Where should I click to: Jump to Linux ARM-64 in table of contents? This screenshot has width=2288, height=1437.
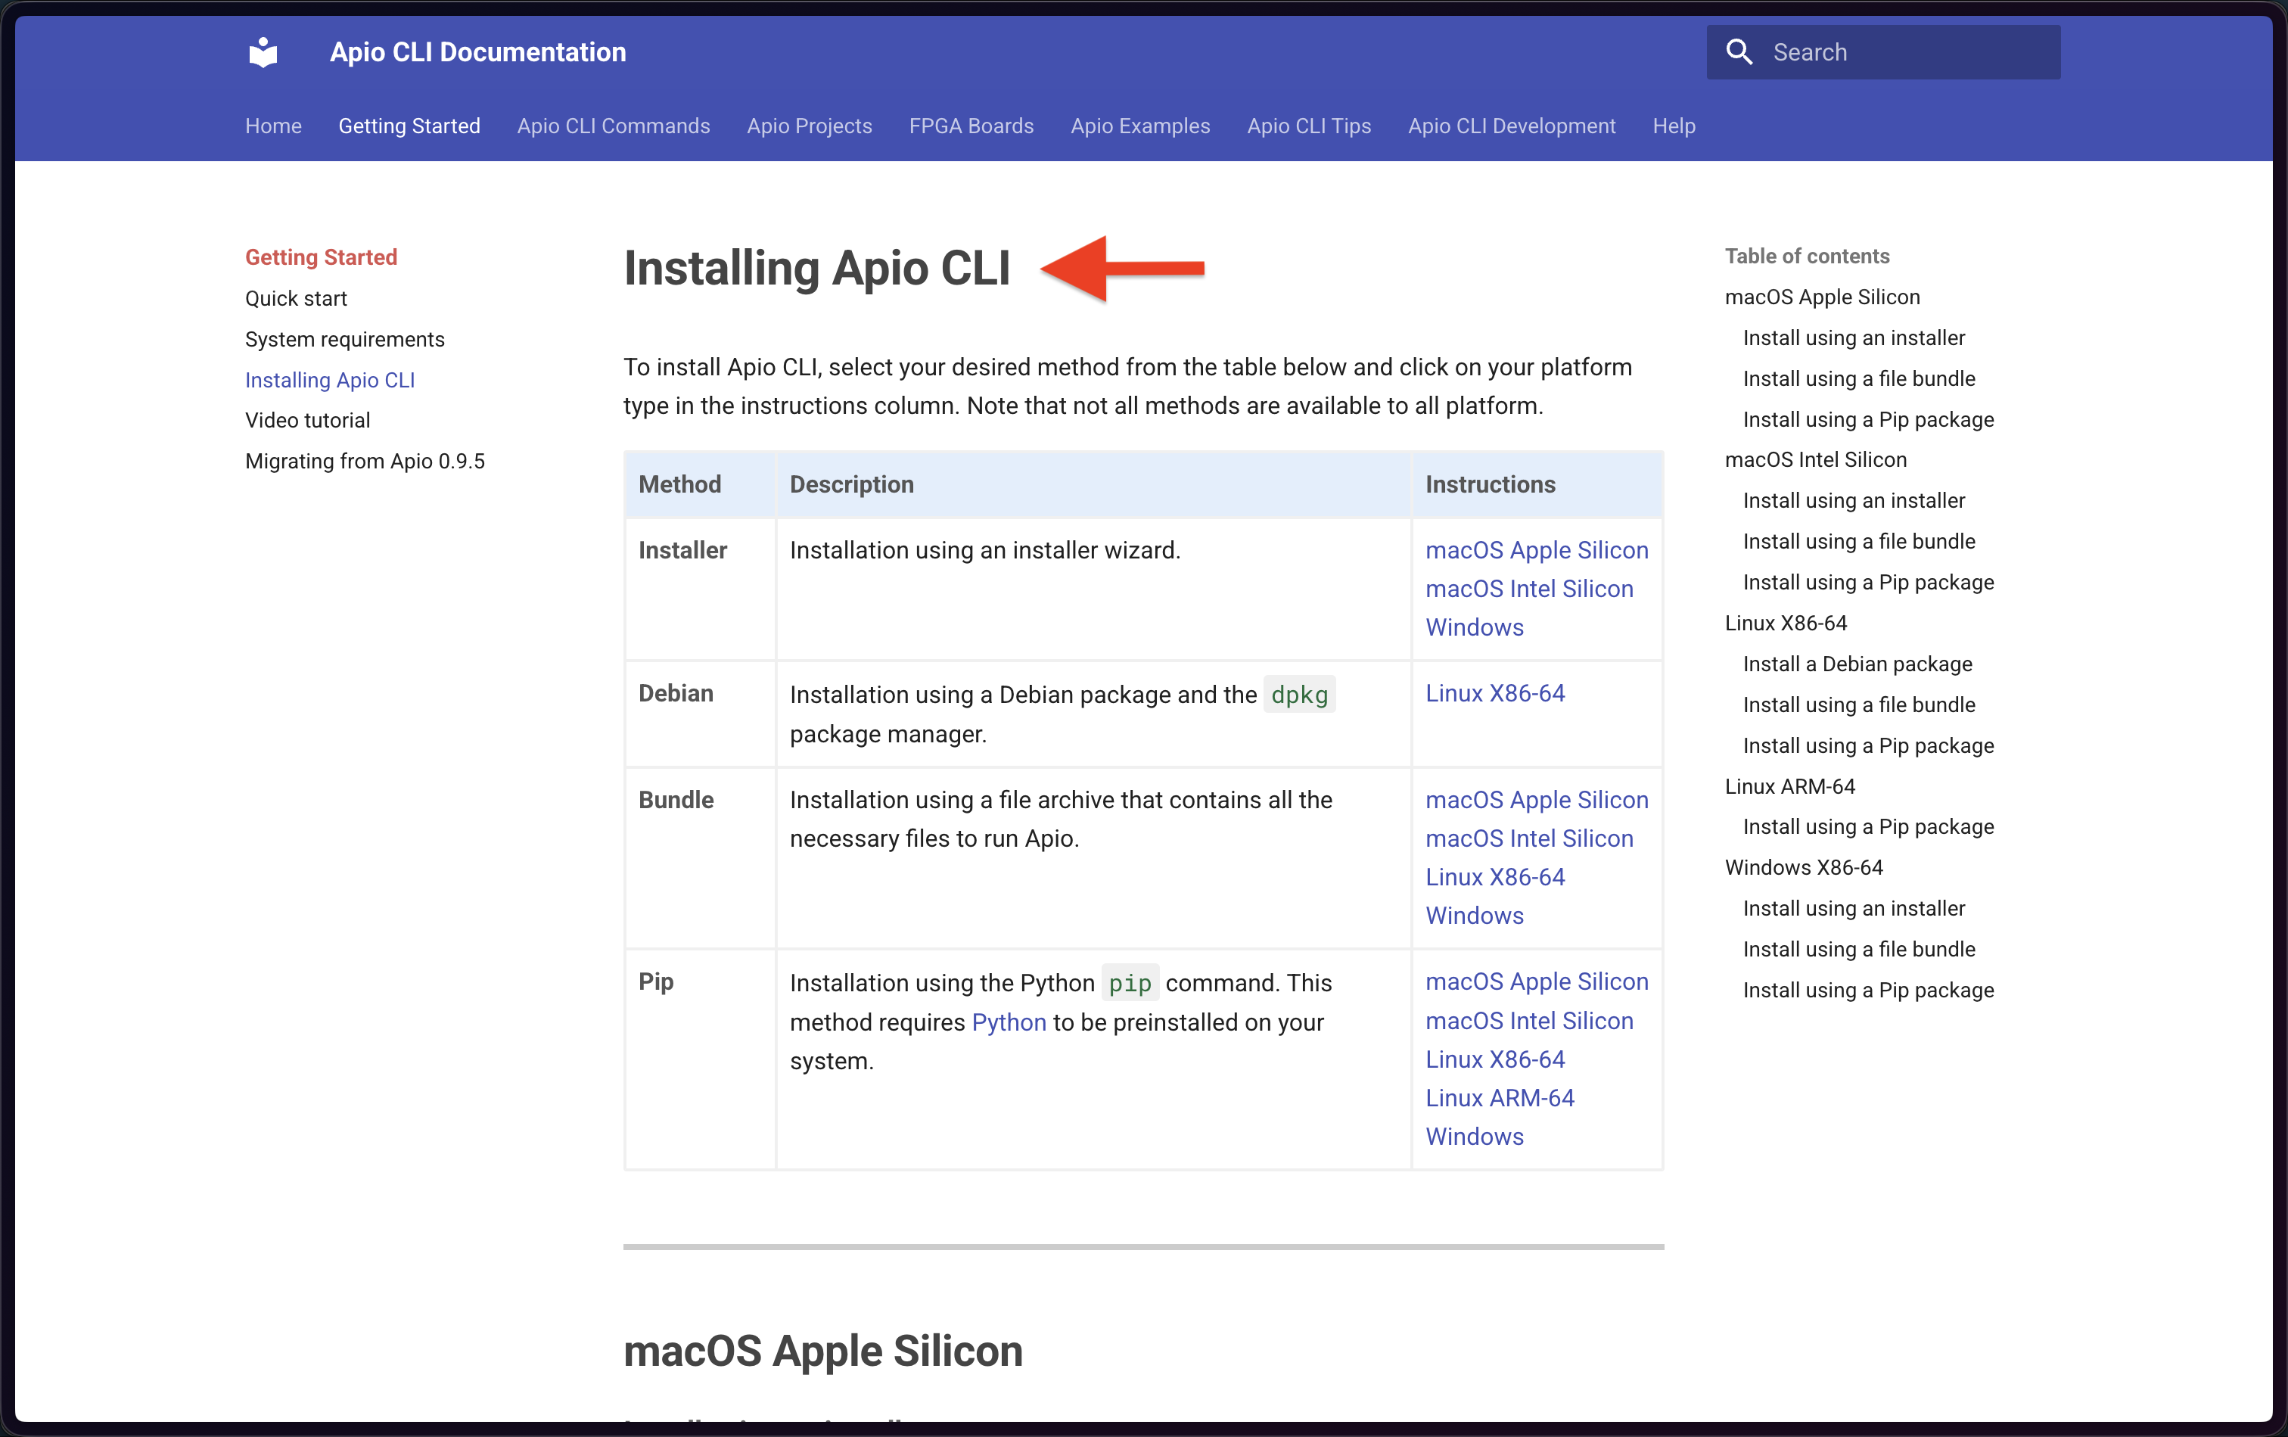pos(1789,787)
